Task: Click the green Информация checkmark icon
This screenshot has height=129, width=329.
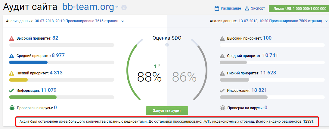Action: [11, 91]
